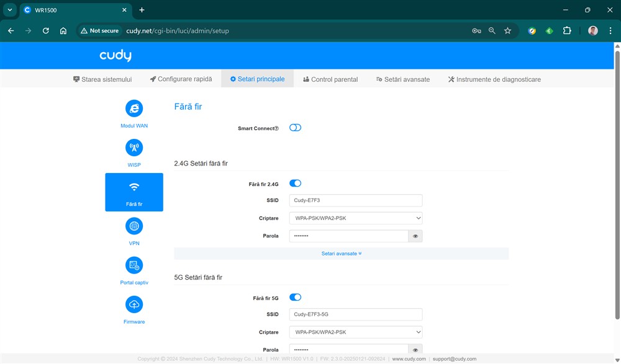Screen dimensions: 621x364
Task: Go to the Control parental tab
Action: click(x=330, y=79)
